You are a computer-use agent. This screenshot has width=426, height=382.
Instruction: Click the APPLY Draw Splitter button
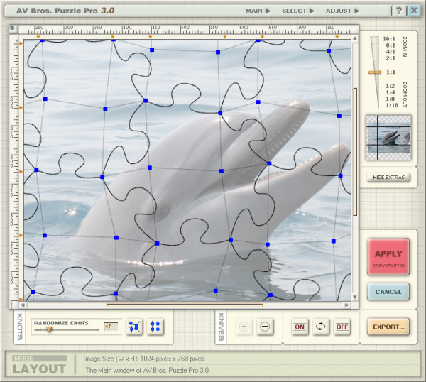pos(388,257)
